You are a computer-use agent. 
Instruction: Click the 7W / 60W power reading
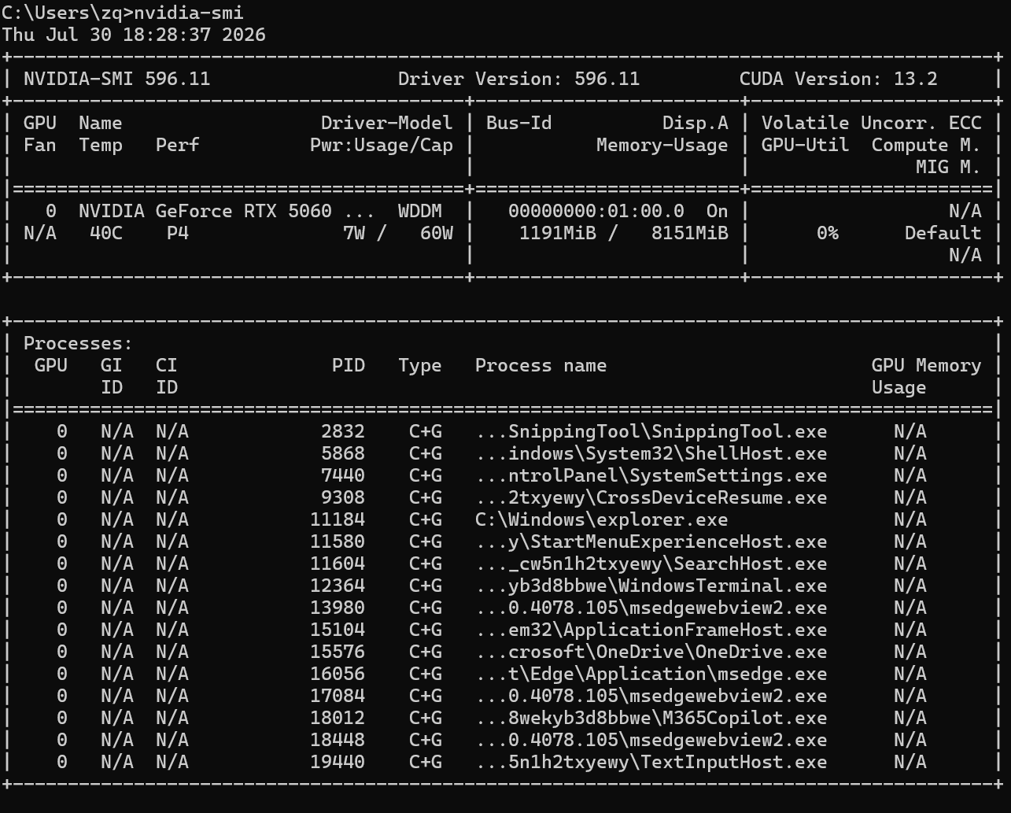click(x=398, y=233)
